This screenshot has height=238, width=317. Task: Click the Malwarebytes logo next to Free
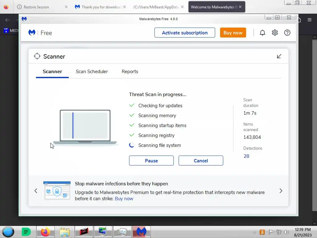click(x=32, y=33)
